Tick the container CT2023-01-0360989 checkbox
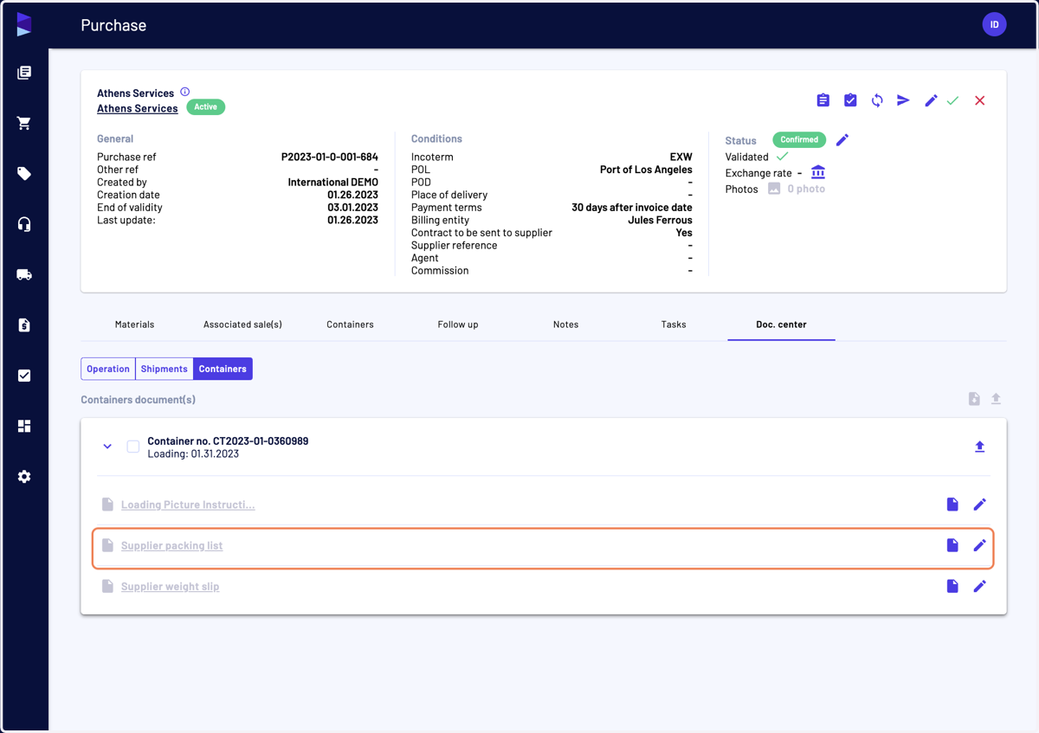Viewport: 1039px width, 733px height. (x=133, y=447)
